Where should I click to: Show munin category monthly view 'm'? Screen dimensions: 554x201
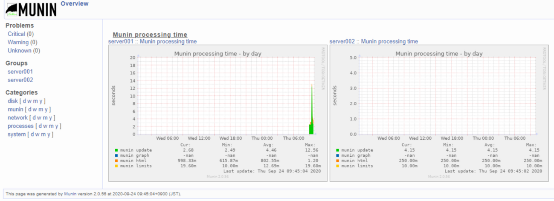tap(41, 109)
